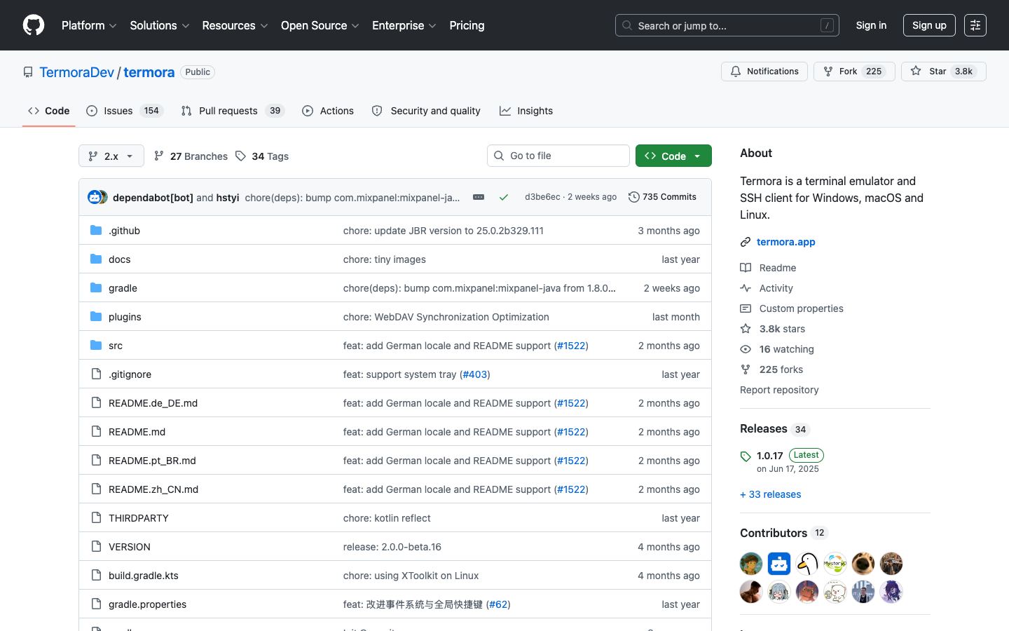The height and width of the screenshot is (631, 1009).
Task: Open the TermoraDev owner link
Action: point(76,72)
